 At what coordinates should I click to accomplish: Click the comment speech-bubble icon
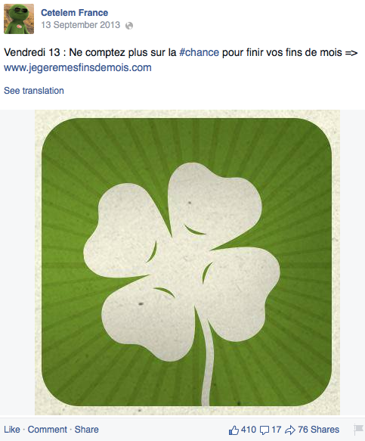[x=264, y=430]
